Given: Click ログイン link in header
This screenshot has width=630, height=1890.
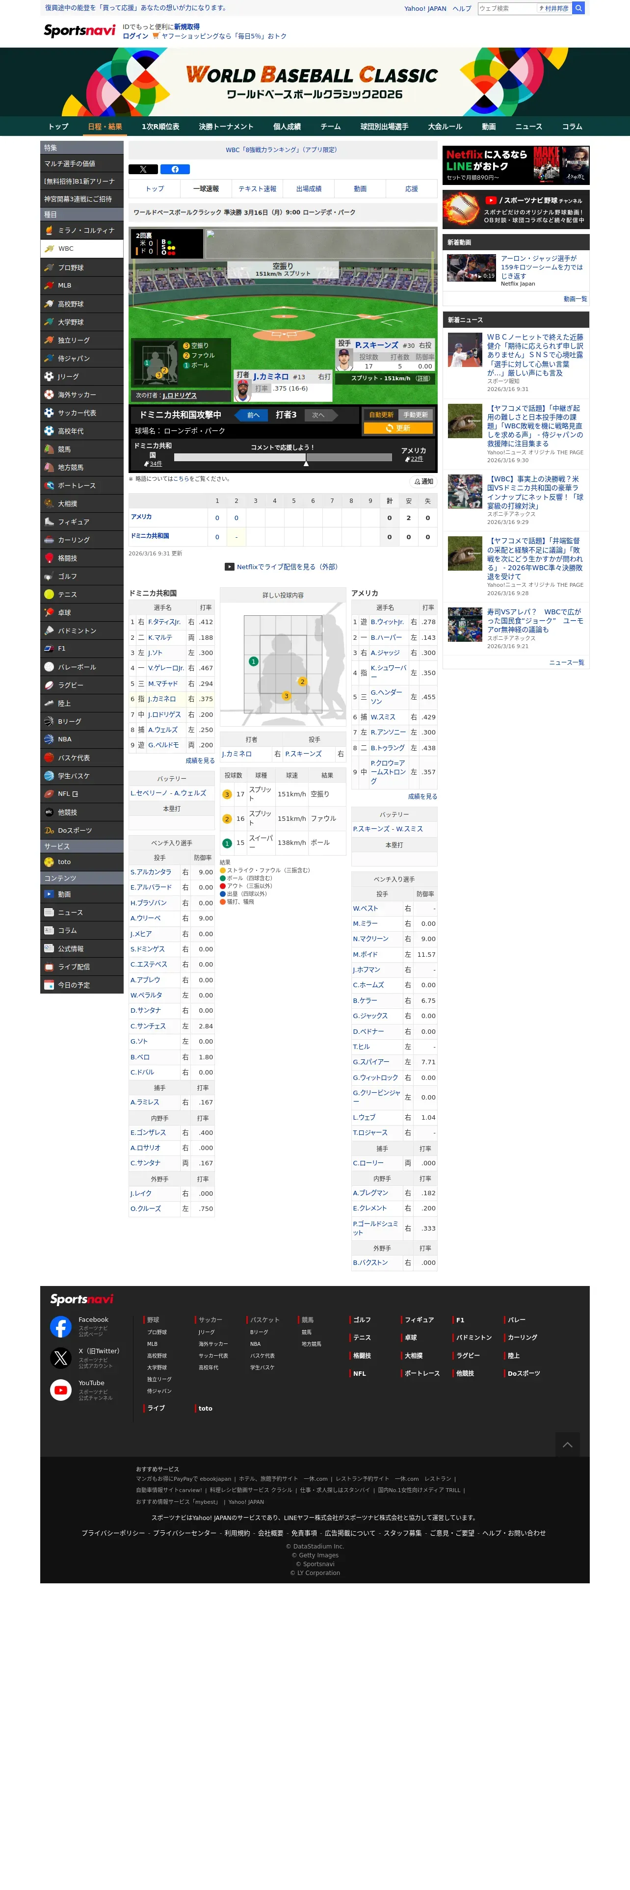Looking at the screenshot, I should point(135,36).
